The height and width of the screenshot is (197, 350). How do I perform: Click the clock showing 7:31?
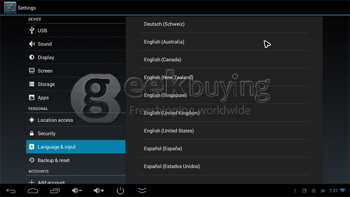(x=333, y=190)
